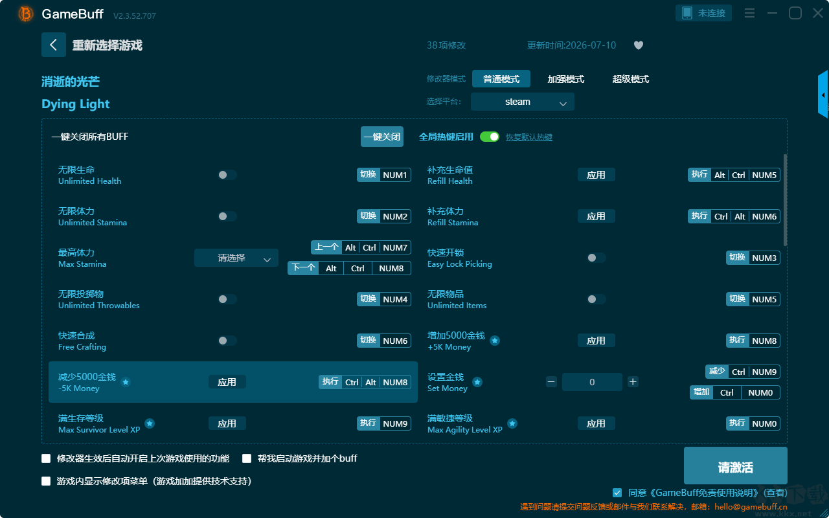Viewport: 829px width, 518px height.
Task: Open the Max Stamina selection dropdown
Action: (x=236, y=258)
